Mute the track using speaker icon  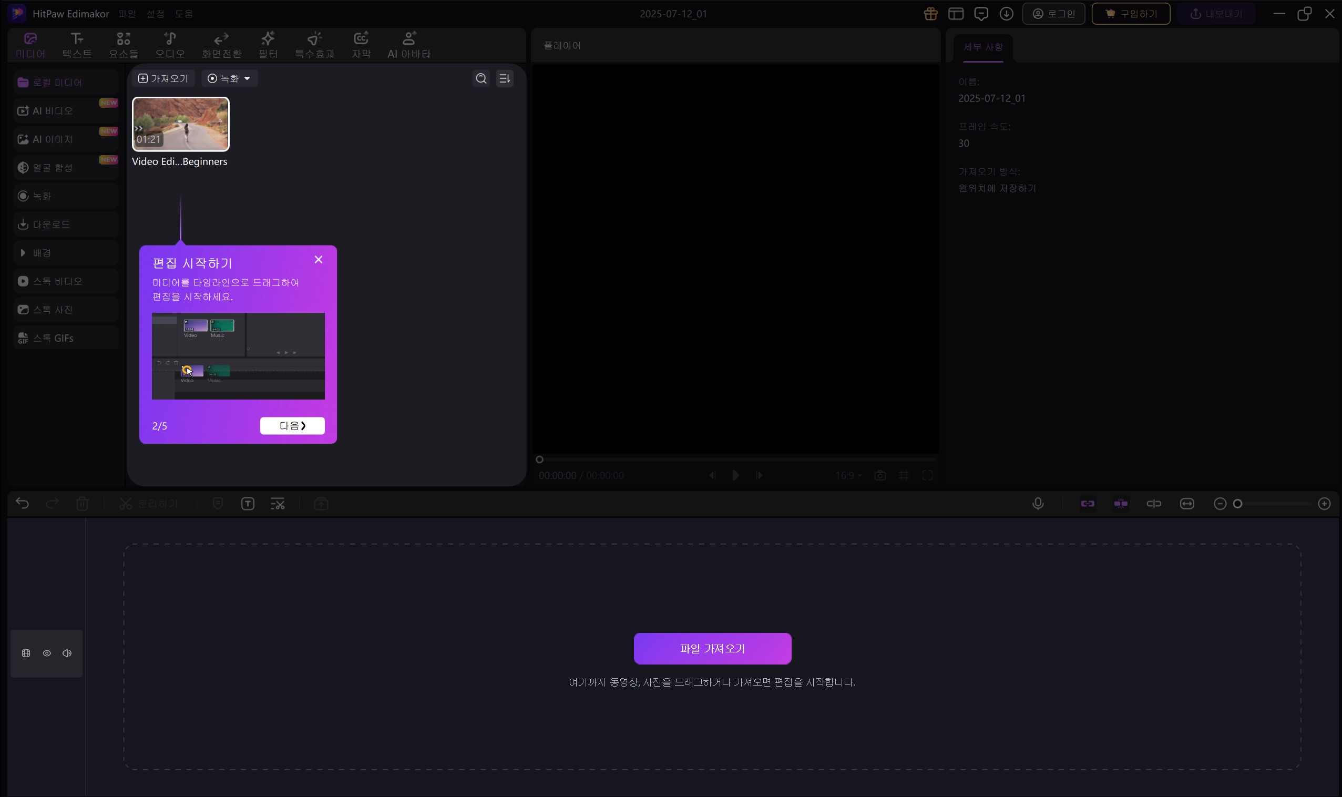pos(67,652)
